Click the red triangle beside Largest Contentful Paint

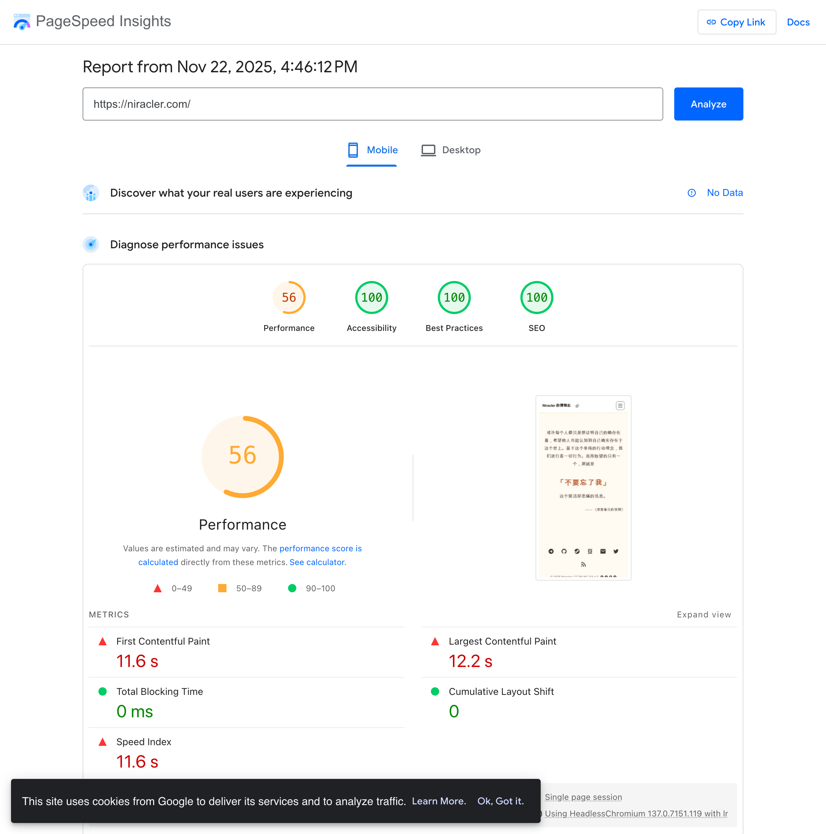(x=435, y=642)
